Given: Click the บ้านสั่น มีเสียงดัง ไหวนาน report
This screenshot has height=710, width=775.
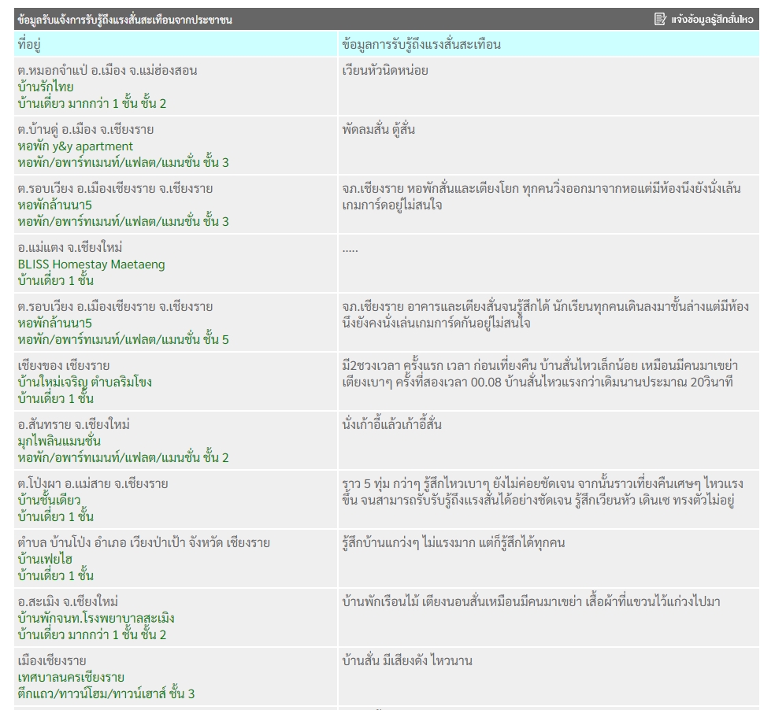Looking at the screenshot, I should [407, 661].
